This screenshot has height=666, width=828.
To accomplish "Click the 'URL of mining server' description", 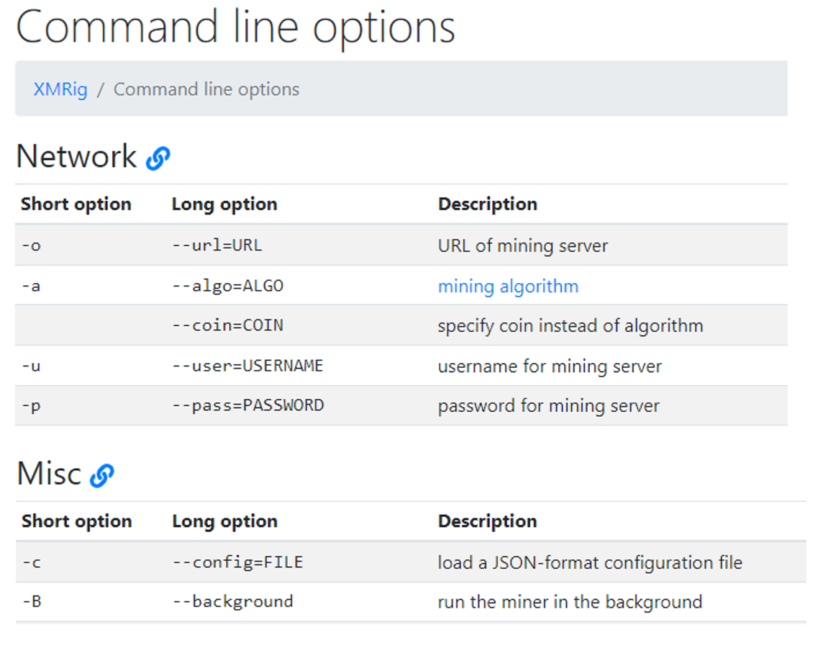I will pyautogui.click(x=522, y=246).
